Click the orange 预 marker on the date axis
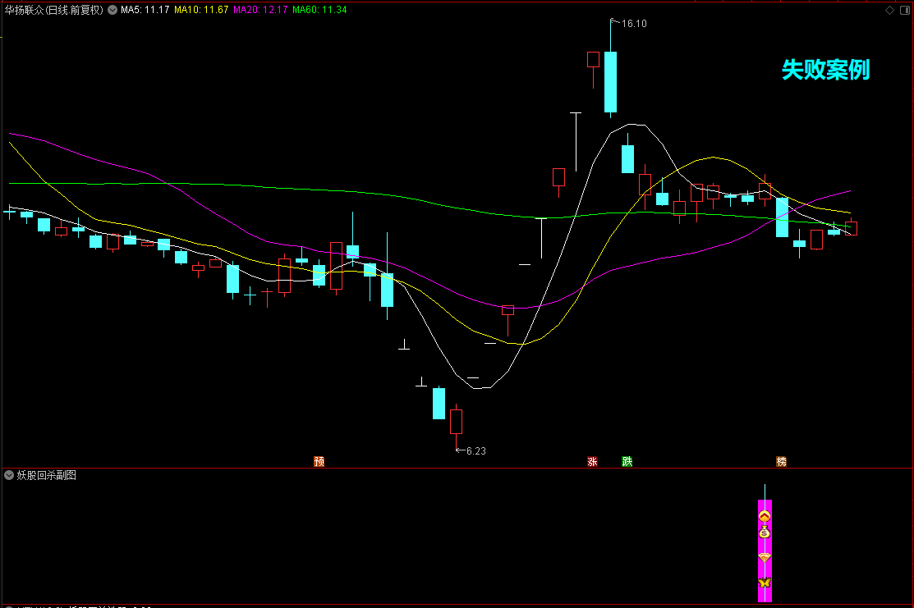This screenshot has width=914, height=608. [x=319, y=461]
